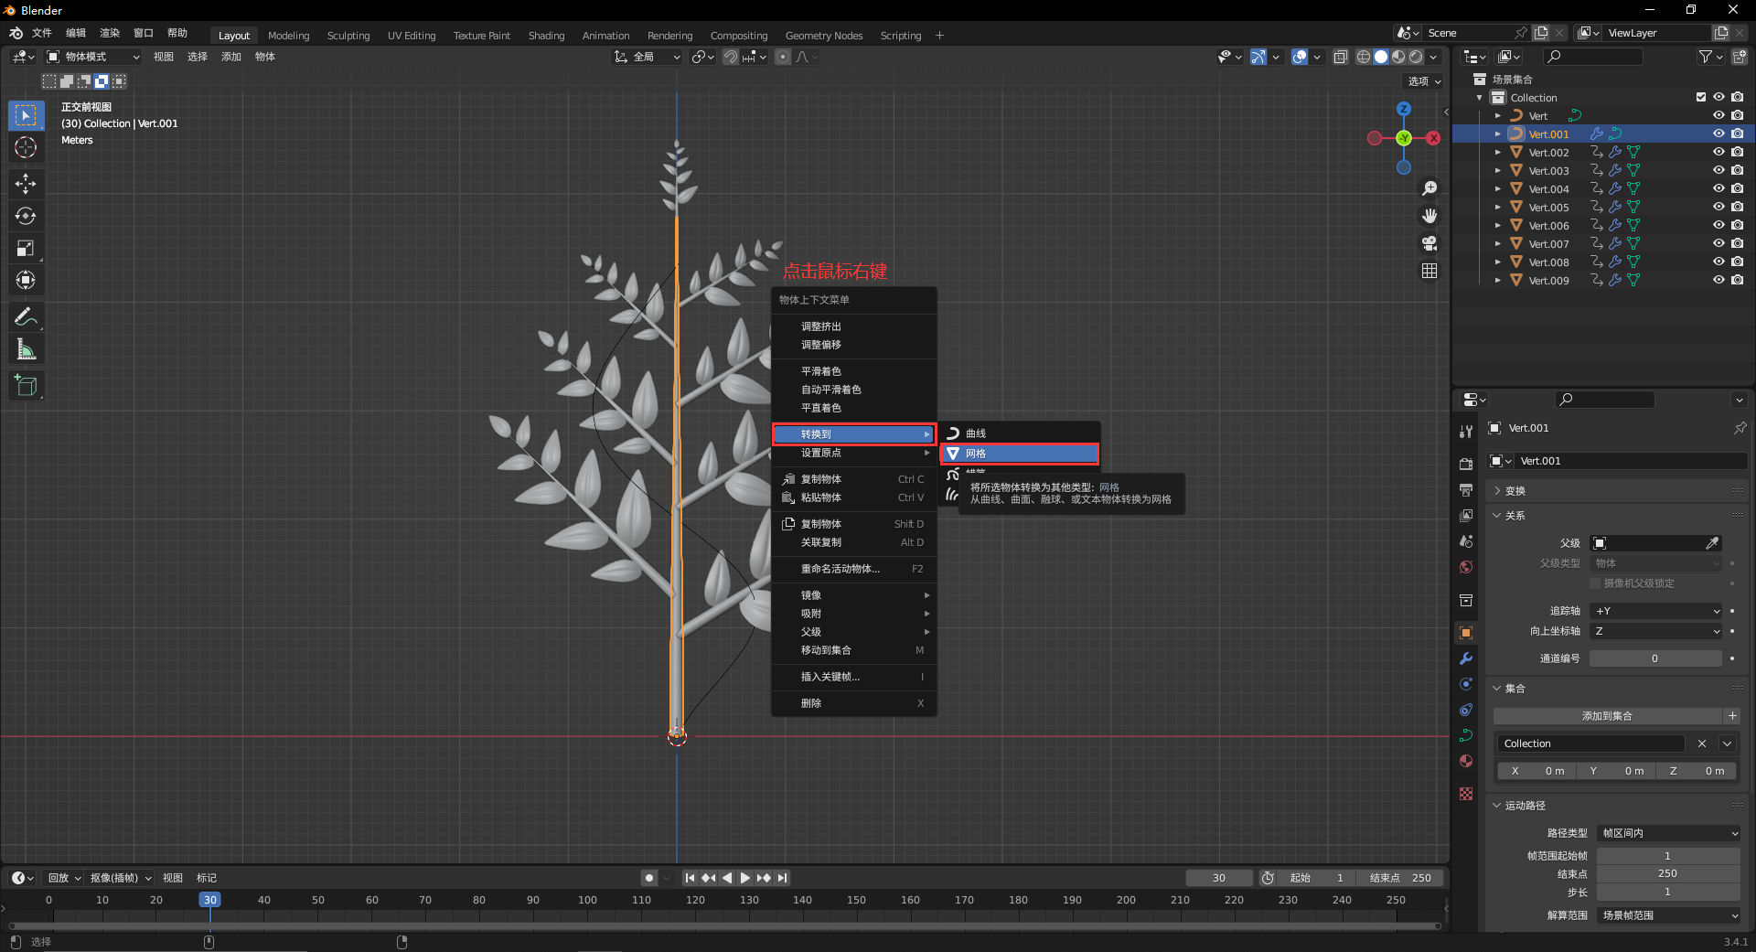Click the 通道编号 pass index field
This screenshot has width=1756, height=952.
pyautogui.click(x=1654, y=658)
